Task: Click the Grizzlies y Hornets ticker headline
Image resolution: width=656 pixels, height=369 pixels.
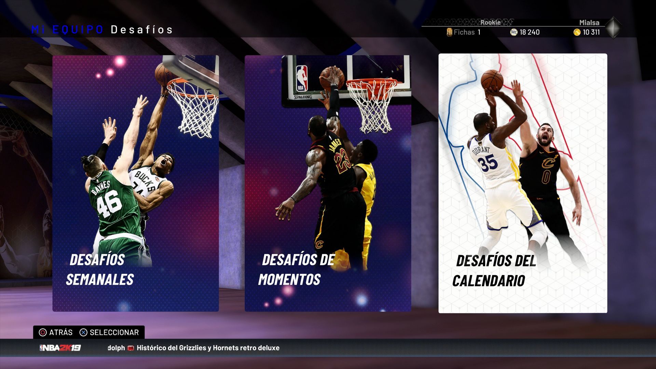Action: point(208,348)
